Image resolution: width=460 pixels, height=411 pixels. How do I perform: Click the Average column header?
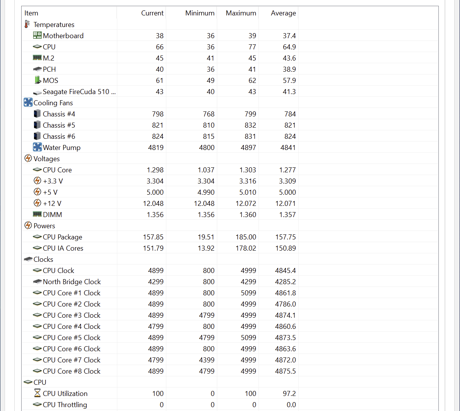[x=283, y=13]
